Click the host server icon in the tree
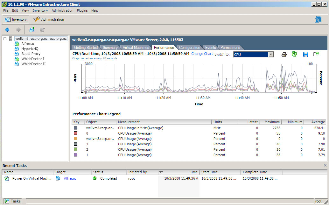This screenshot has height=205, width=329. point(11,39)
